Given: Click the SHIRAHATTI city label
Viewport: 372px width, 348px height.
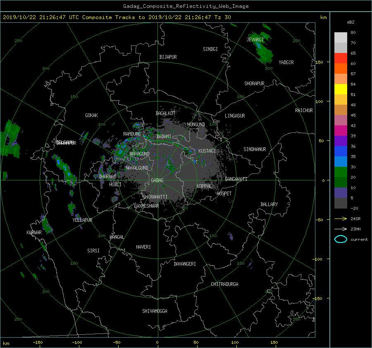Looking at the screenshot, I should (x=155, y=197).
